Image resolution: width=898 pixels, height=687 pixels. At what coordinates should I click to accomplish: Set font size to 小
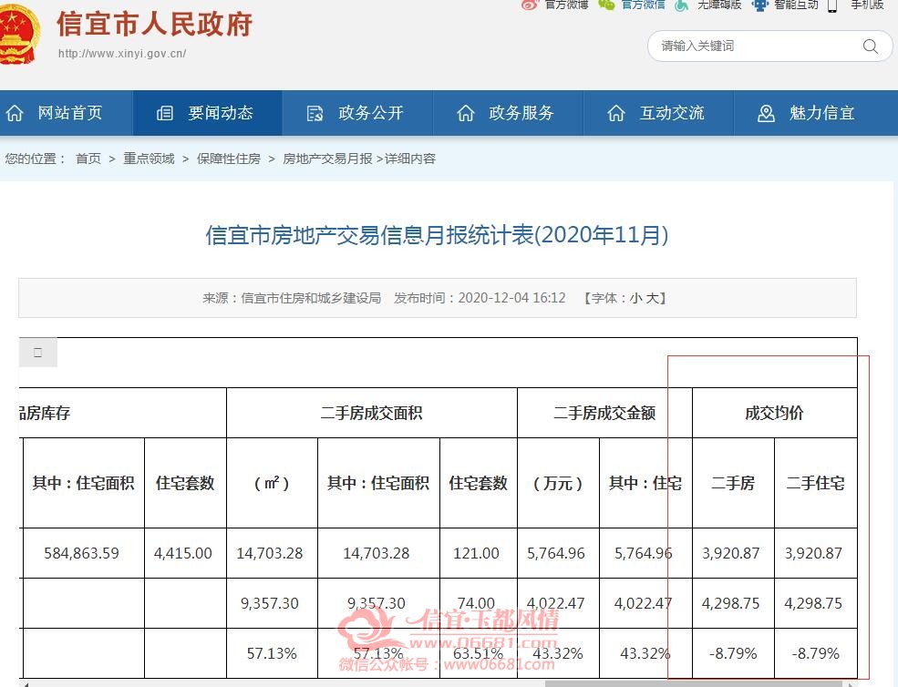pos(635,298)
